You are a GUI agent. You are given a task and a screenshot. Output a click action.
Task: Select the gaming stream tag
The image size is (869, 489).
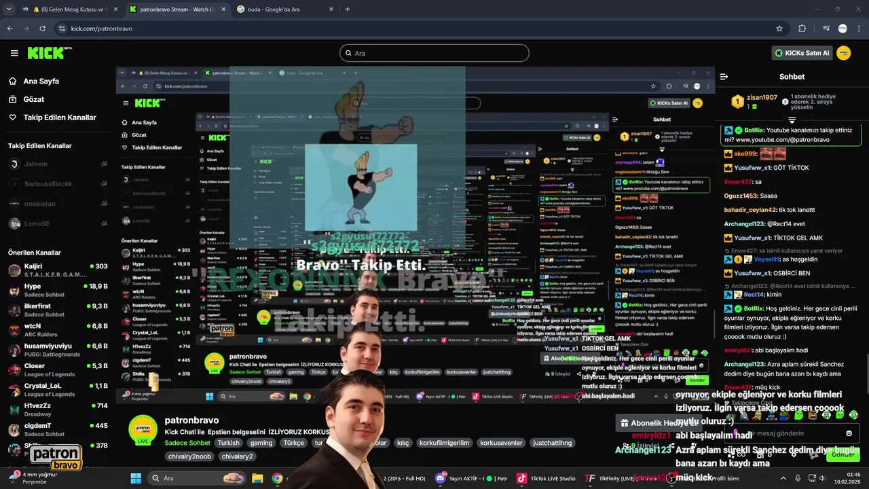[x=261, y=443]
